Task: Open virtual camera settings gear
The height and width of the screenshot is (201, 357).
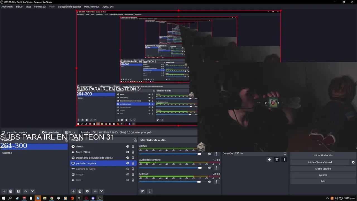Action: [353, 162]
